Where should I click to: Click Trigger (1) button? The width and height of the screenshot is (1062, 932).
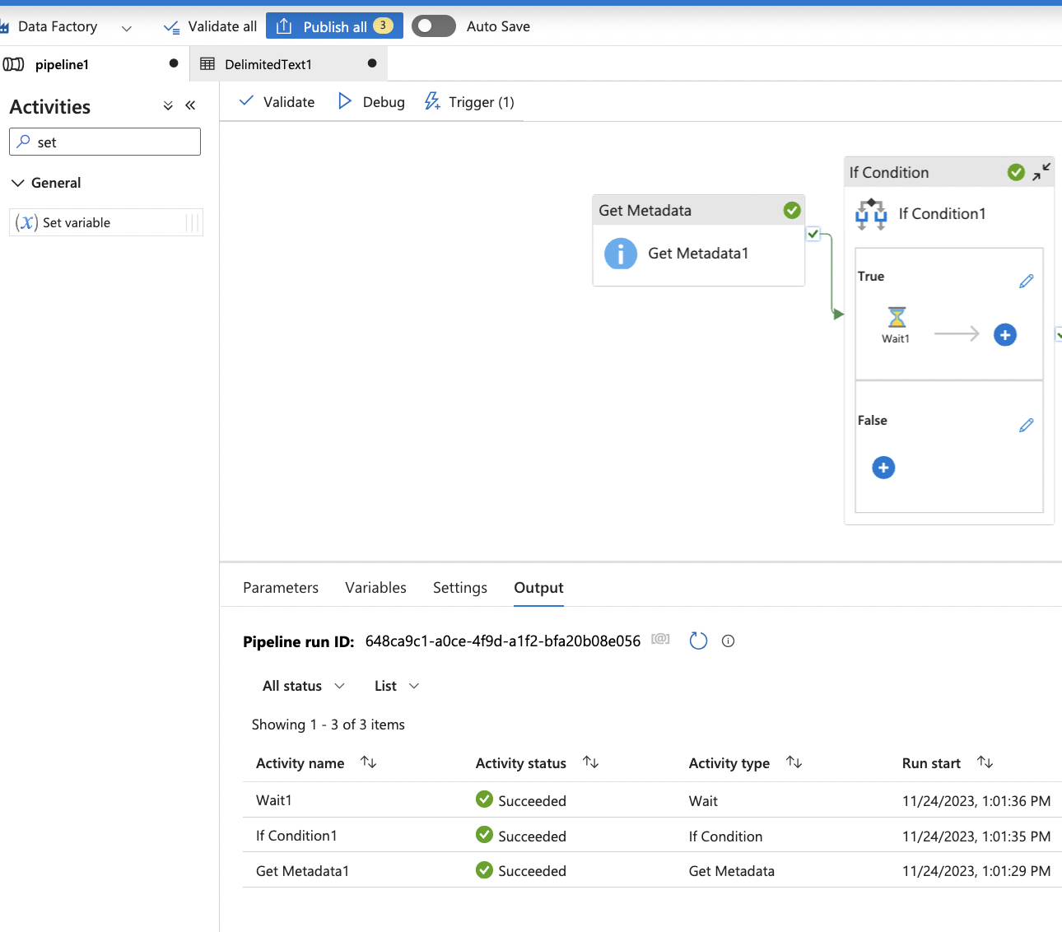[x=469, y=102]
